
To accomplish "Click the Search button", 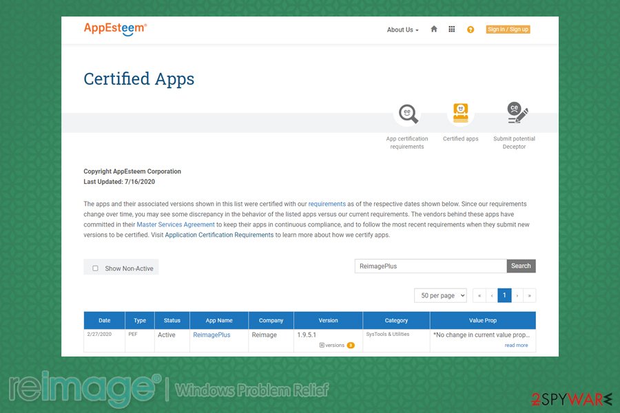I will (x=521, y=266).
